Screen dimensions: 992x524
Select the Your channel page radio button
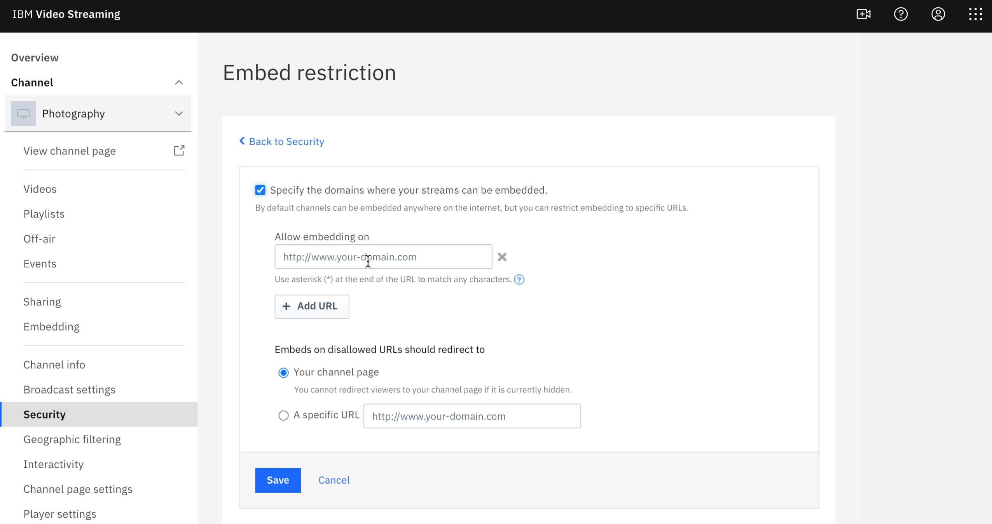(283, 372)
